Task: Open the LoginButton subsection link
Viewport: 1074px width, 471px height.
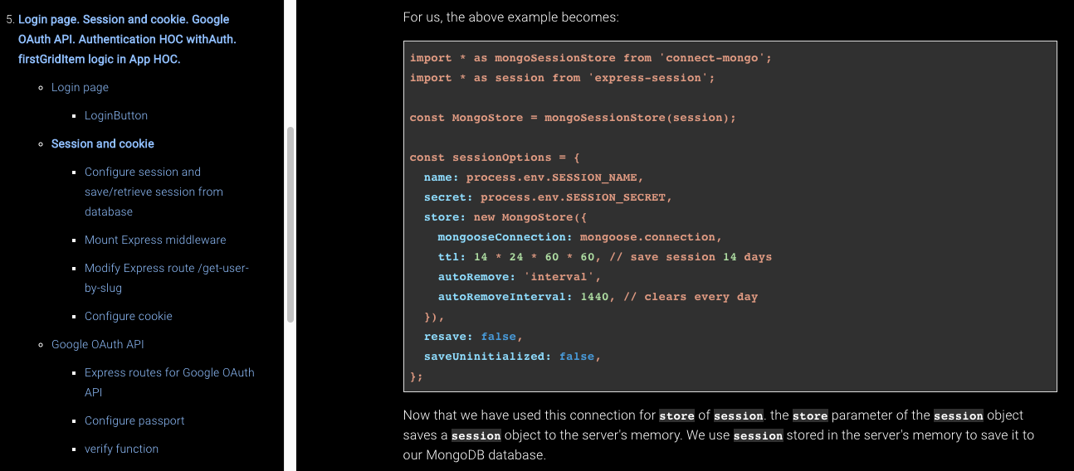Action: (x=116, y=115)
